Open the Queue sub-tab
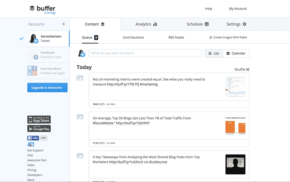Viewport: 290px width, 182px height. point(90,38)
